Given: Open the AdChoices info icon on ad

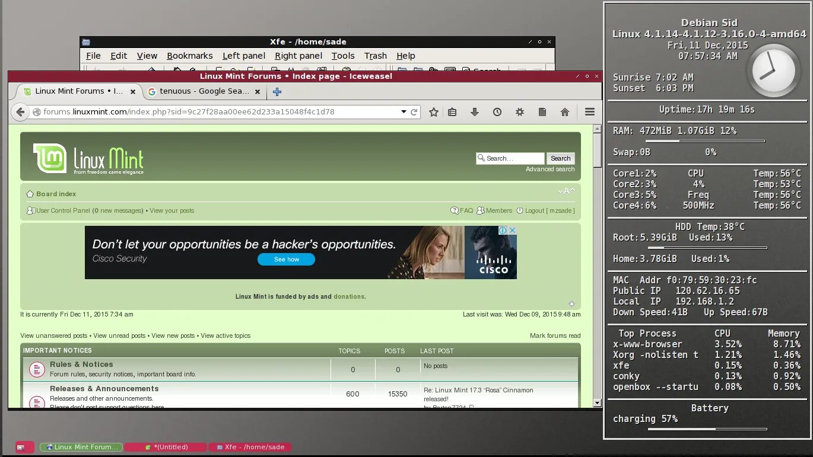Looking at the screenshot, I should (503, 230).
